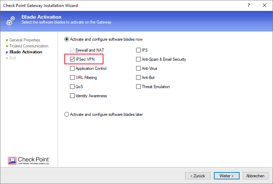273x184 pixels.
Task: Uncheck the IPSec VPN checkbox
Action: point(72,59)
